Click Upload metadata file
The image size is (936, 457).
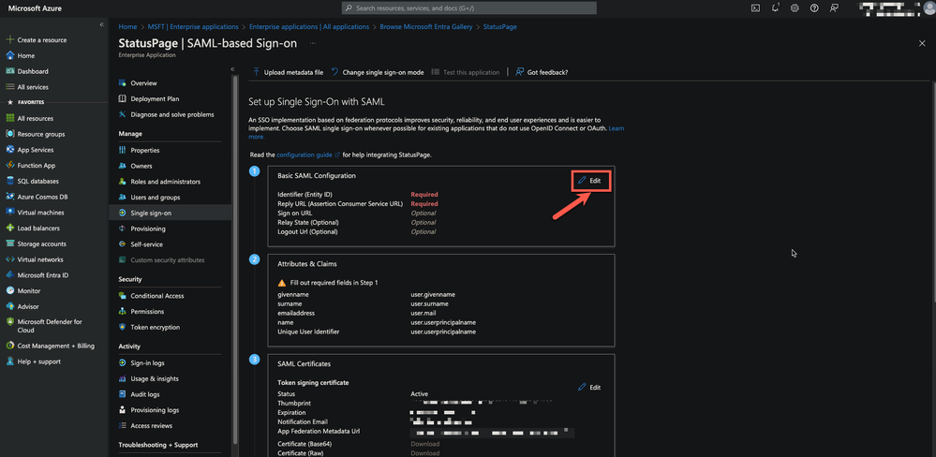point(288,72)
